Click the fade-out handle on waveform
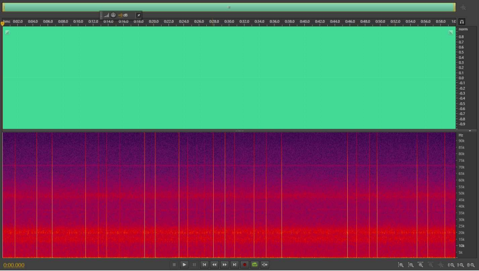This screenshot has width=479, height=271. pos(451,33)
